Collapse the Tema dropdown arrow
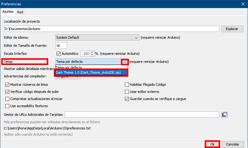 (x=125, y=62)
